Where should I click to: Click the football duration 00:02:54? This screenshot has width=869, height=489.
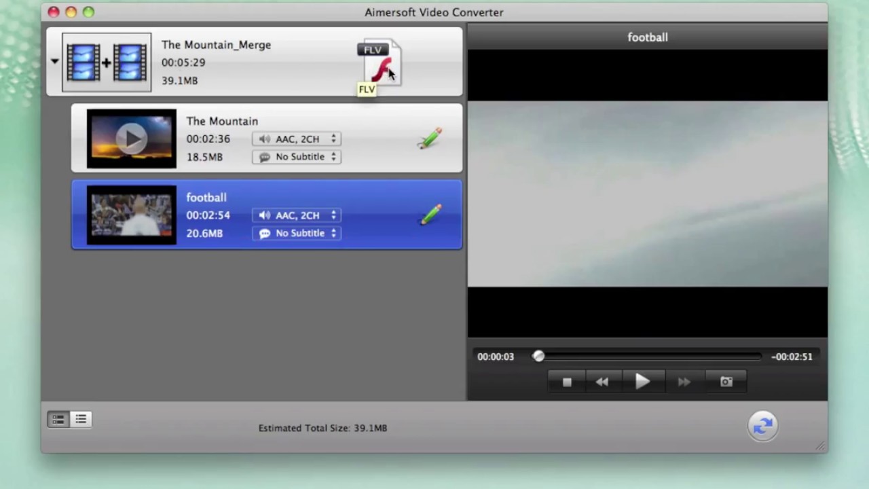point(208,215)
